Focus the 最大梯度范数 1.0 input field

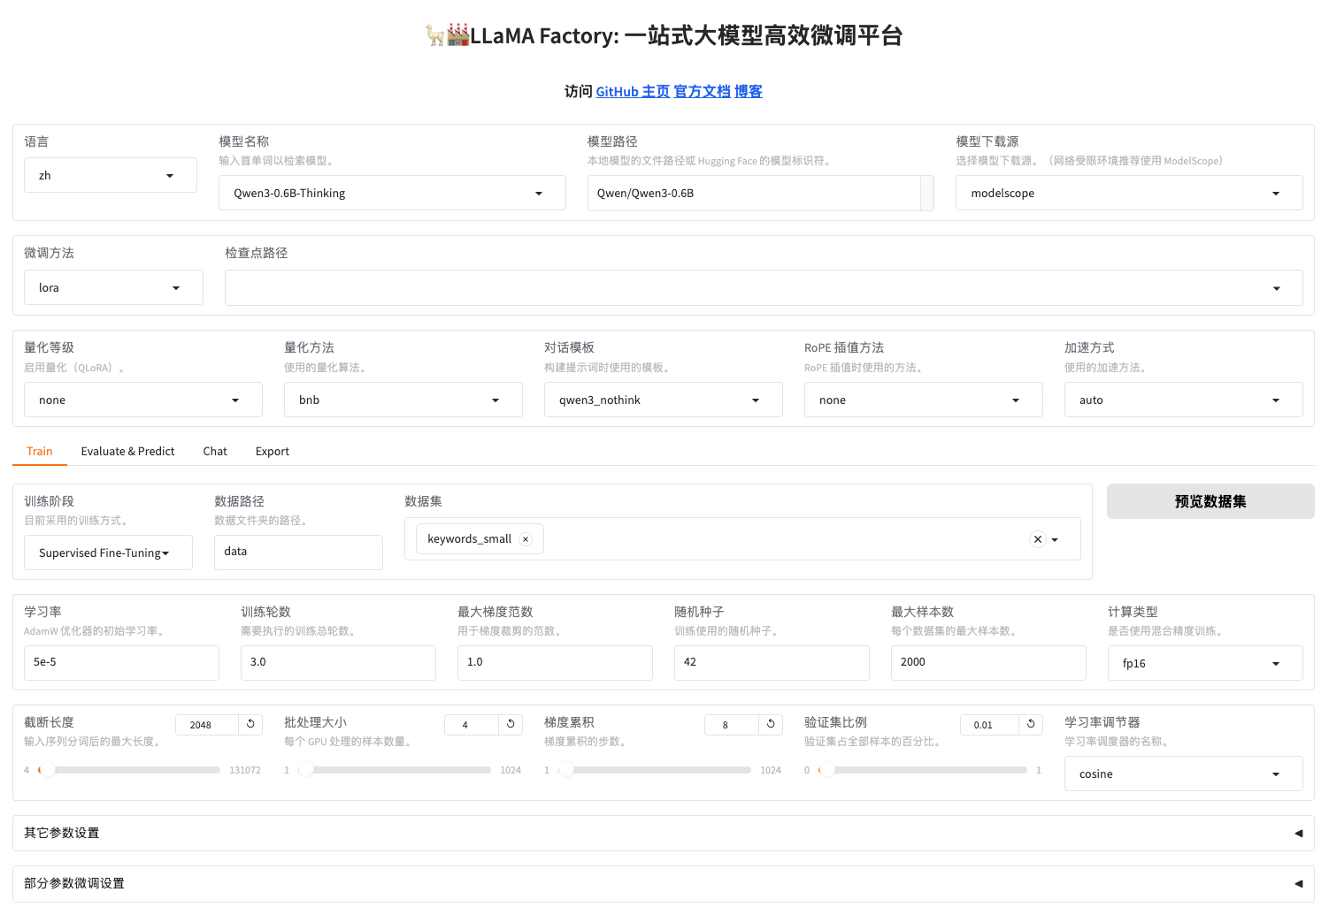click(x=555, y=662)
